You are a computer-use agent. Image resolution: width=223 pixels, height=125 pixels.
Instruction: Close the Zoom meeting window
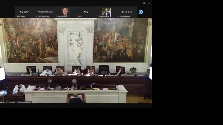point(149,3)
